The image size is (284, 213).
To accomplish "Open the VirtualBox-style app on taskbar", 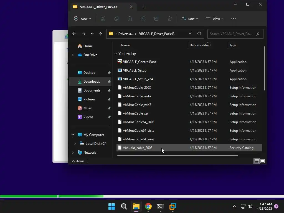I will pyautogui.click(x=173, y=206).
